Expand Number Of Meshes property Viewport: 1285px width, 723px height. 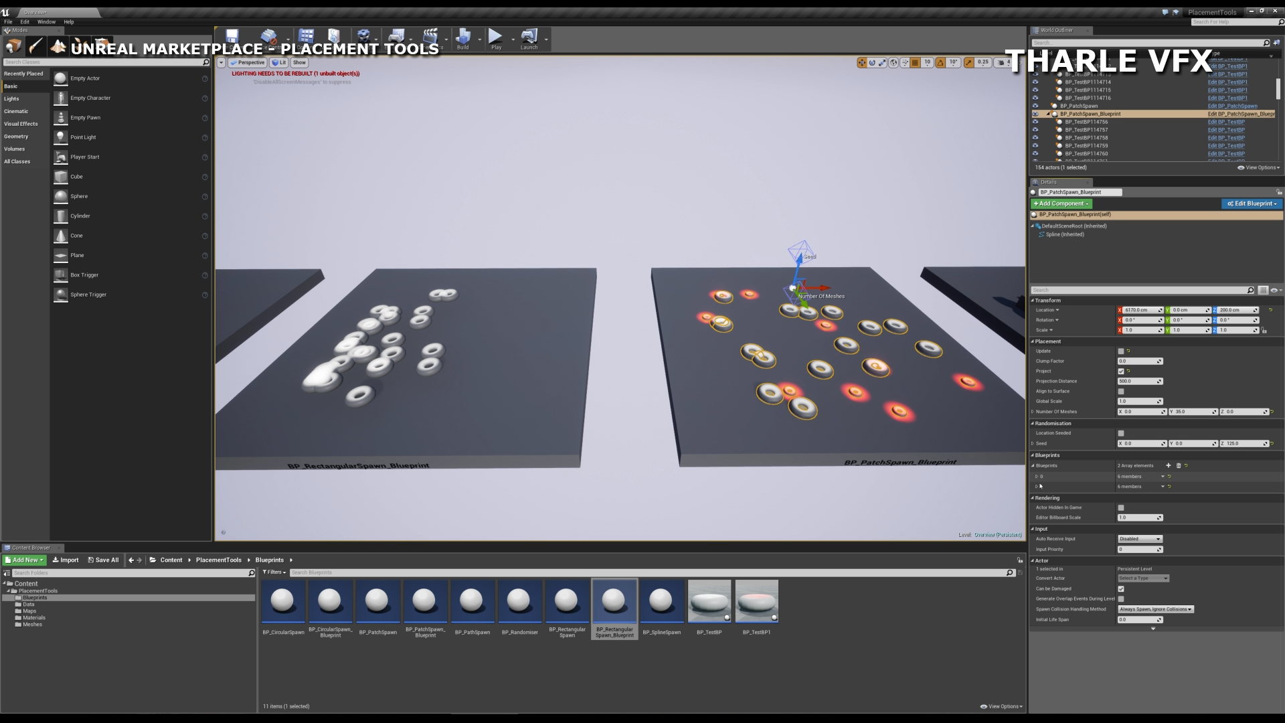pyautogui.click(x=1033, y=412)
